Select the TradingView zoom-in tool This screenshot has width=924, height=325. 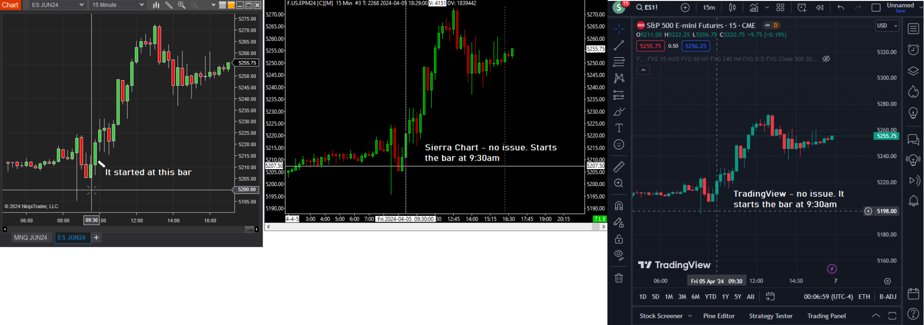point(619,183)
